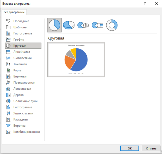Click the help question mark button
The height and width of the screenshot is (154, 162).
coord(145,4)
